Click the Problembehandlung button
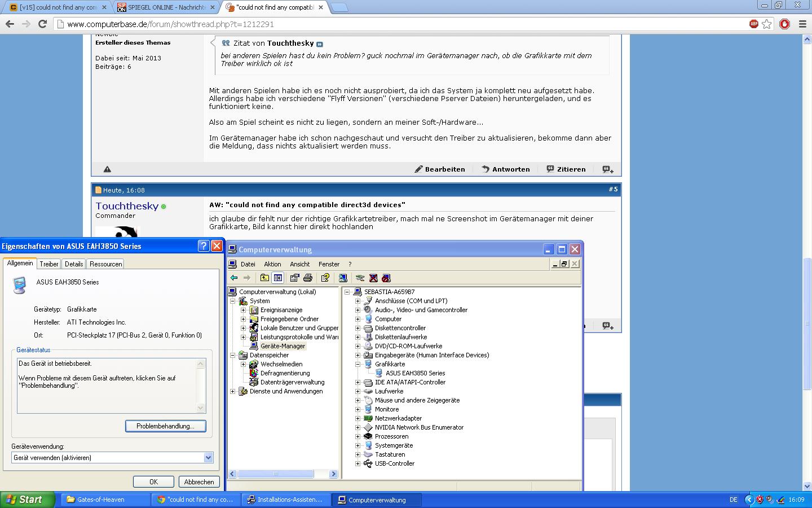 click(x=166, y=426)
